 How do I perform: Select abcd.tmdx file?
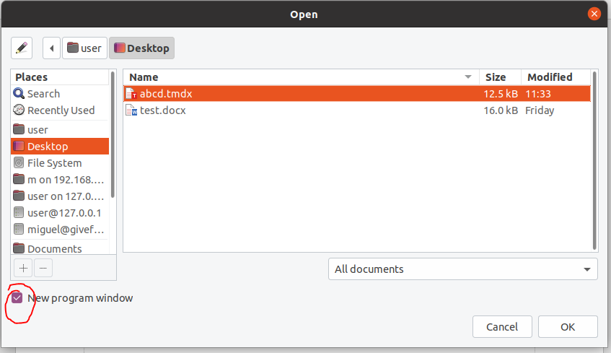click(x=166, y=94)
